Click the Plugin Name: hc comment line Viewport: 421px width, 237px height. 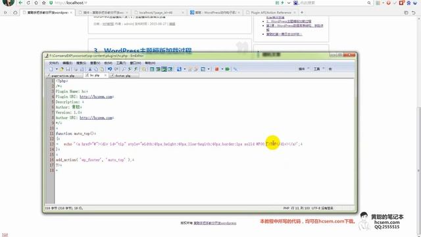pos(72,92)
